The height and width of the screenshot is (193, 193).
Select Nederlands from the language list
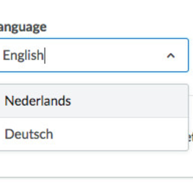(38, 101)
